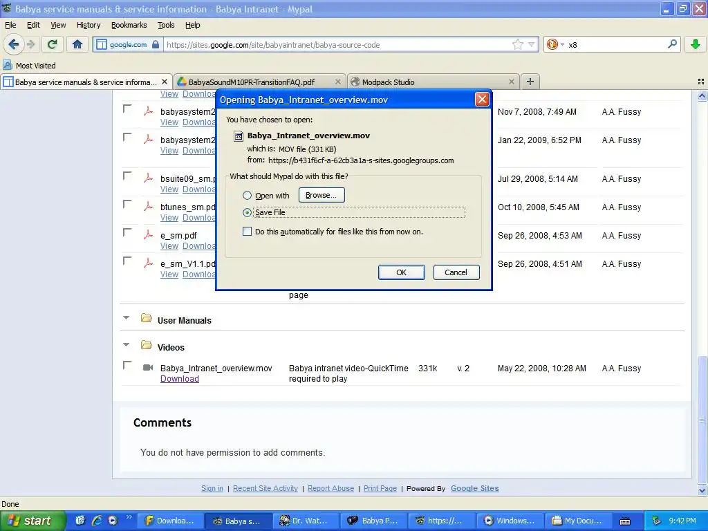
Task: Click the Report Abuse link
Action: (331, 488)
